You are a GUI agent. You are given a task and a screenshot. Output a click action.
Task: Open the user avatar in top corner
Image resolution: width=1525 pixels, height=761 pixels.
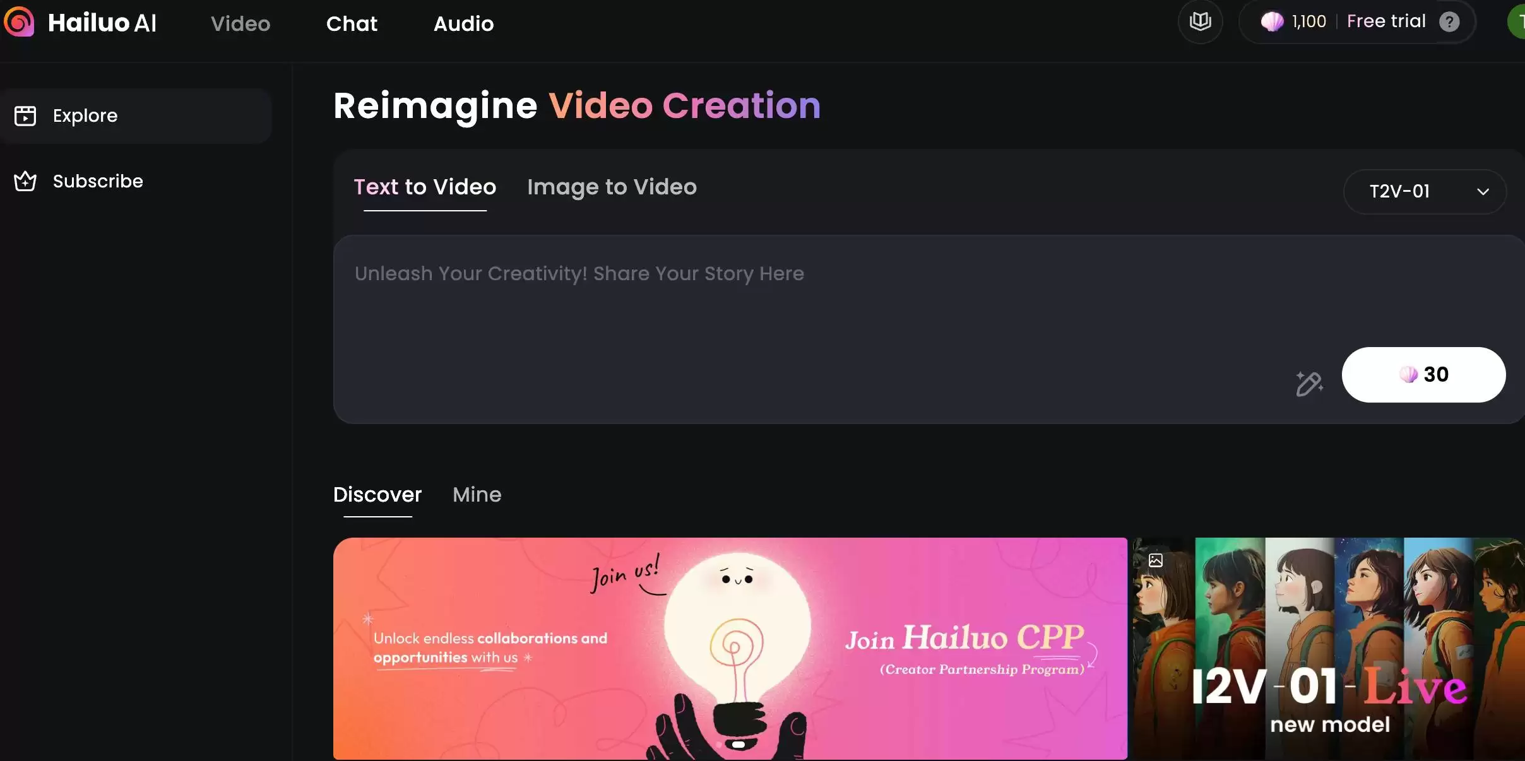coord(1516,22)
